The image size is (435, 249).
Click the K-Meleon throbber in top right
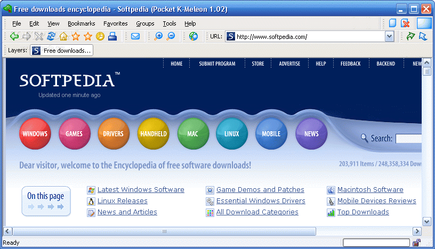[424, 23]
